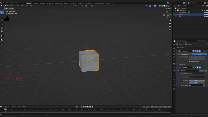Click the Simple subdivision button
Viewport: 208px width, 117px height.
[200, 54]
